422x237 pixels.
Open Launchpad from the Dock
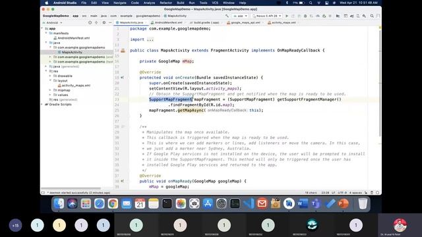click(86, 203)
